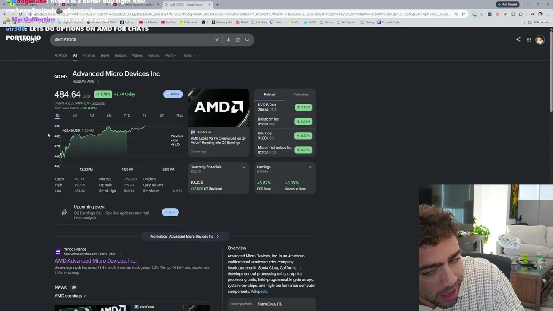Expand the AMD earnings news topic
553x311 pixels.
coord(70,296)
